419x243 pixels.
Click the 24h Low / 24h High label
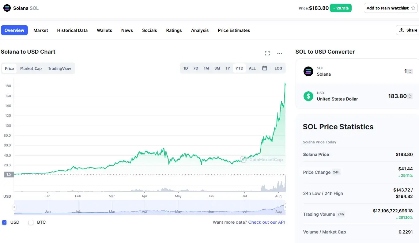[x=323, y=193]
